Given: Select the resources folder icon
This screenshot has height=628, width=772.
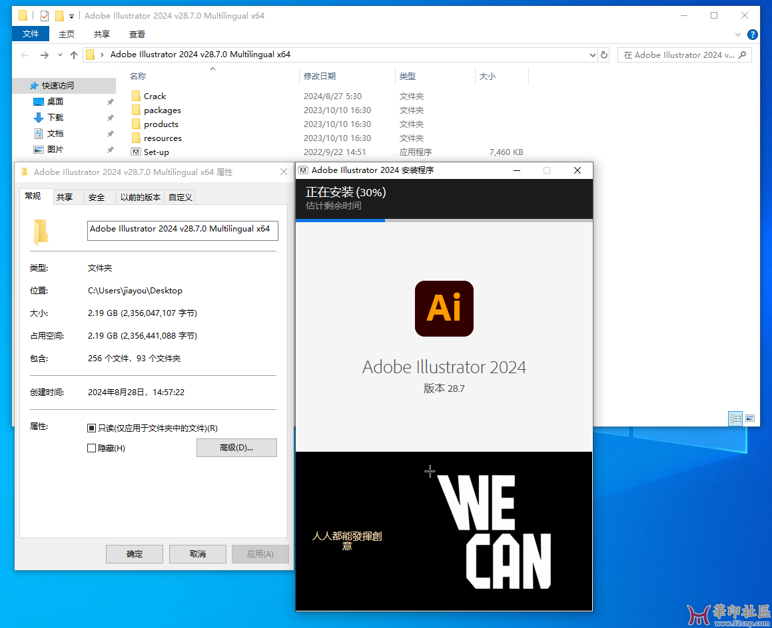Looking at the screenshot, I should 136,138.
